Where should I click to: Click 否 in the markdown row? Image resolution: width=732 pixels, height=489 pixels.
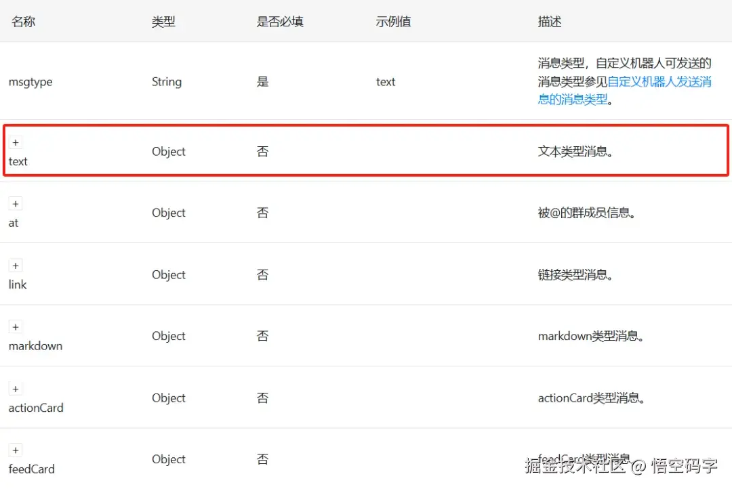click(x=263, y=336)
